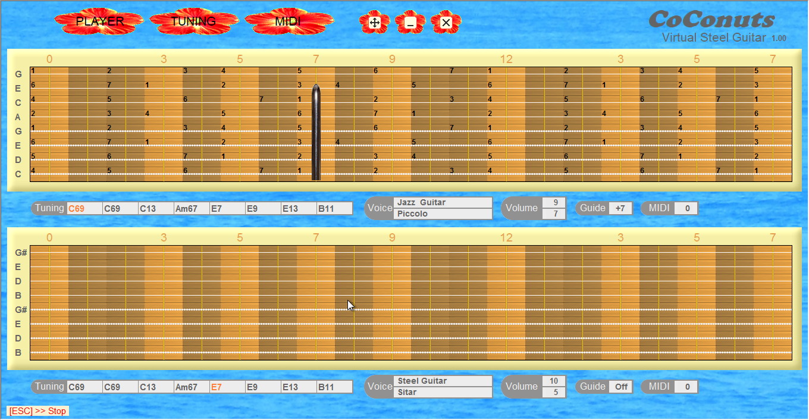Viewport: 809px width, 420px height.
Task: Click the A string label on upper guitar
Action: click(x=18, y=117)
